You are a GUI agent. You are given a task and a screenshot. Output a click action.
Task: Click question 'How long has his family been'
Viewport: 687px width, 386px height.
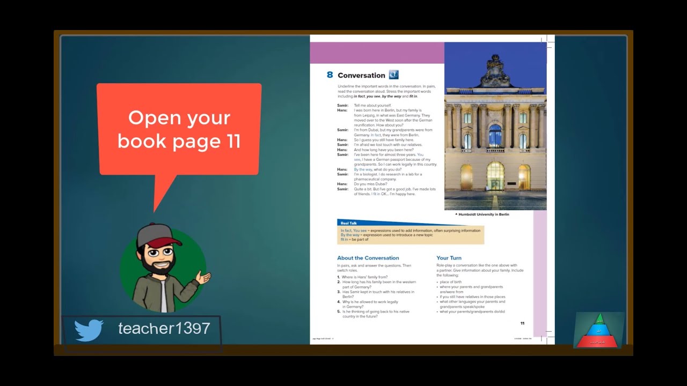(376, 284)
